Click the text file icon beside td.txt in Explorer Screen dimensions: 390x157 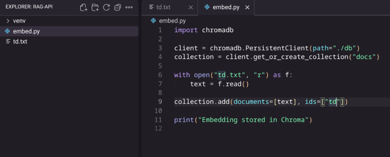pyautogui.click(x=8, y=41)
